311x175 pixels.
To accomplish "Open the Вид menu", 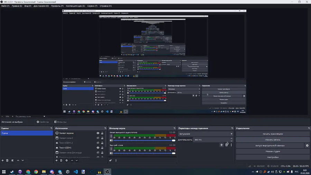I will tap(28, 6).
